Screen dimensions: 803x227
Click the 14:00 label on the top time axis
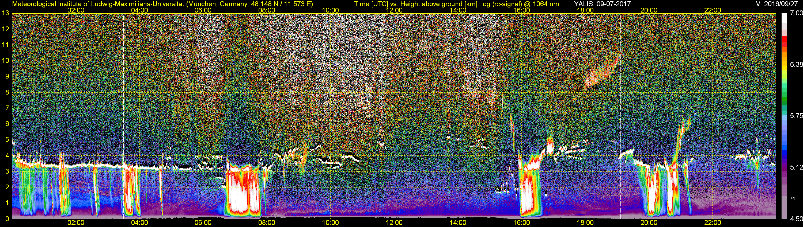[458, 10]
